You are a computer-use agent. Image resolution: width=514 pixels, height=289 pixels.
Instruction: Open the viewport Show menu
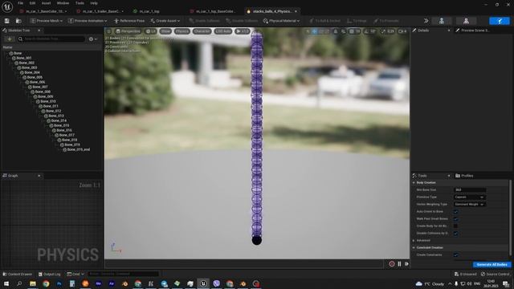[x=165, y=31]
